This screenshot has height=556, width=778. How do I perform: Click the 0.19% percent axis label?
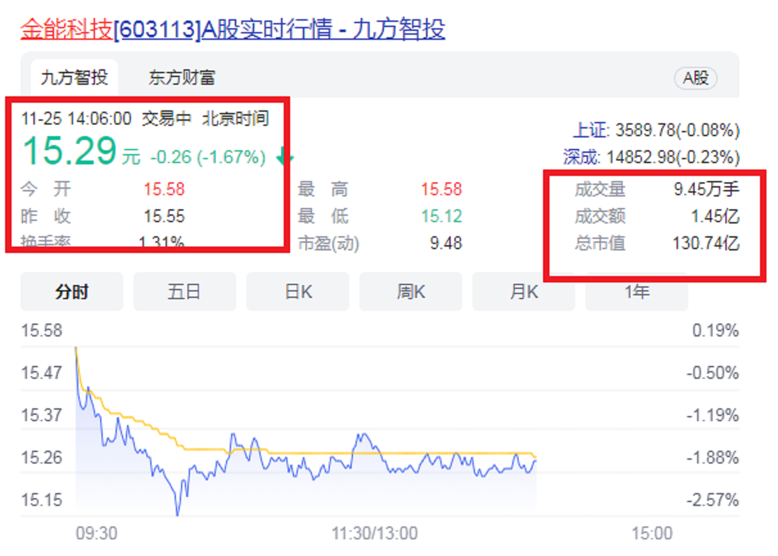(x=716, y=331)
